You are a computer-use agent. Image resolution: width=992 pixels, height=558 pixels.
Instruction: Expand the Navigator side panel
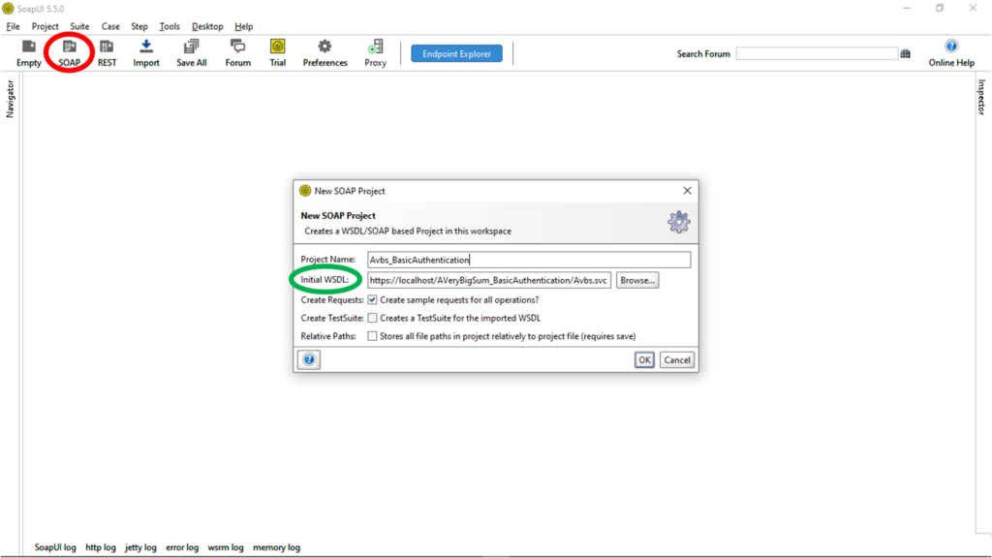click(11, 99)
